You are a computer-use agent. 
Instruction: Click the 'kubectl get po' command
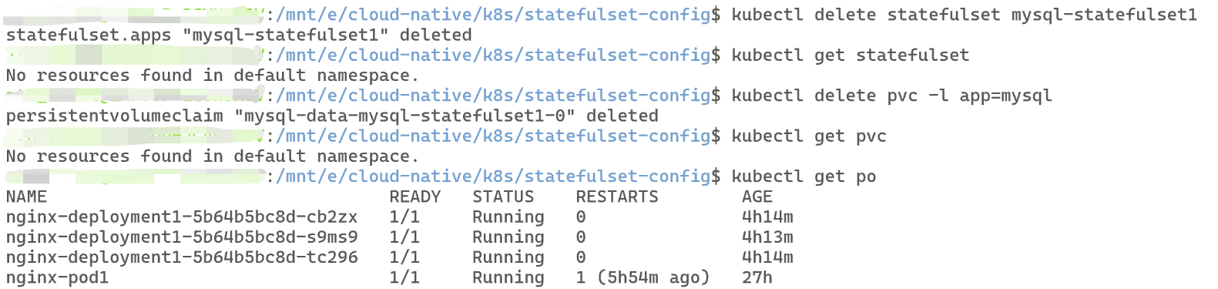point(804,176)
